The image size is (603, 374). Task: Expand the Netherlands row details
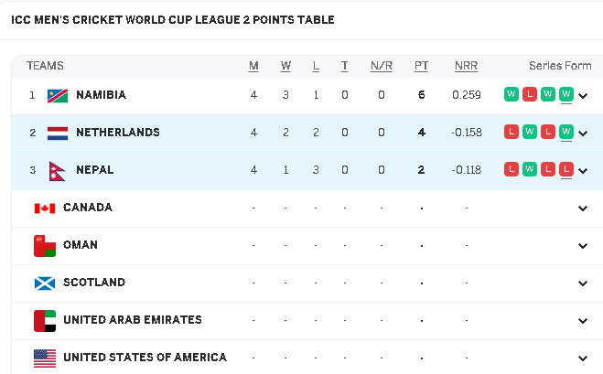point(583,133)
